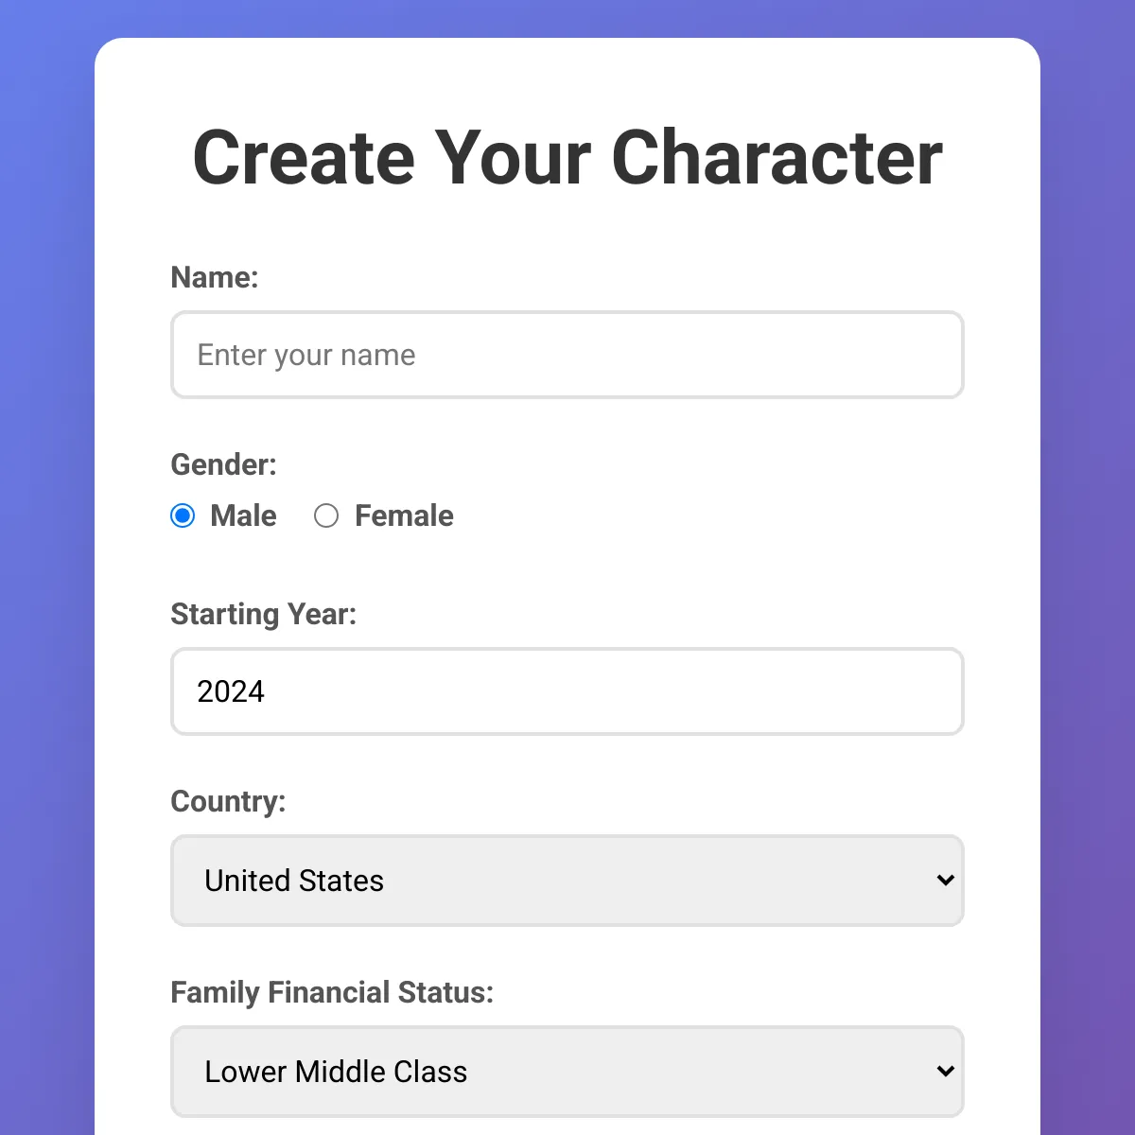Click the "United States" selected value
The image size is (1135, 1135).
coord(294,881)
